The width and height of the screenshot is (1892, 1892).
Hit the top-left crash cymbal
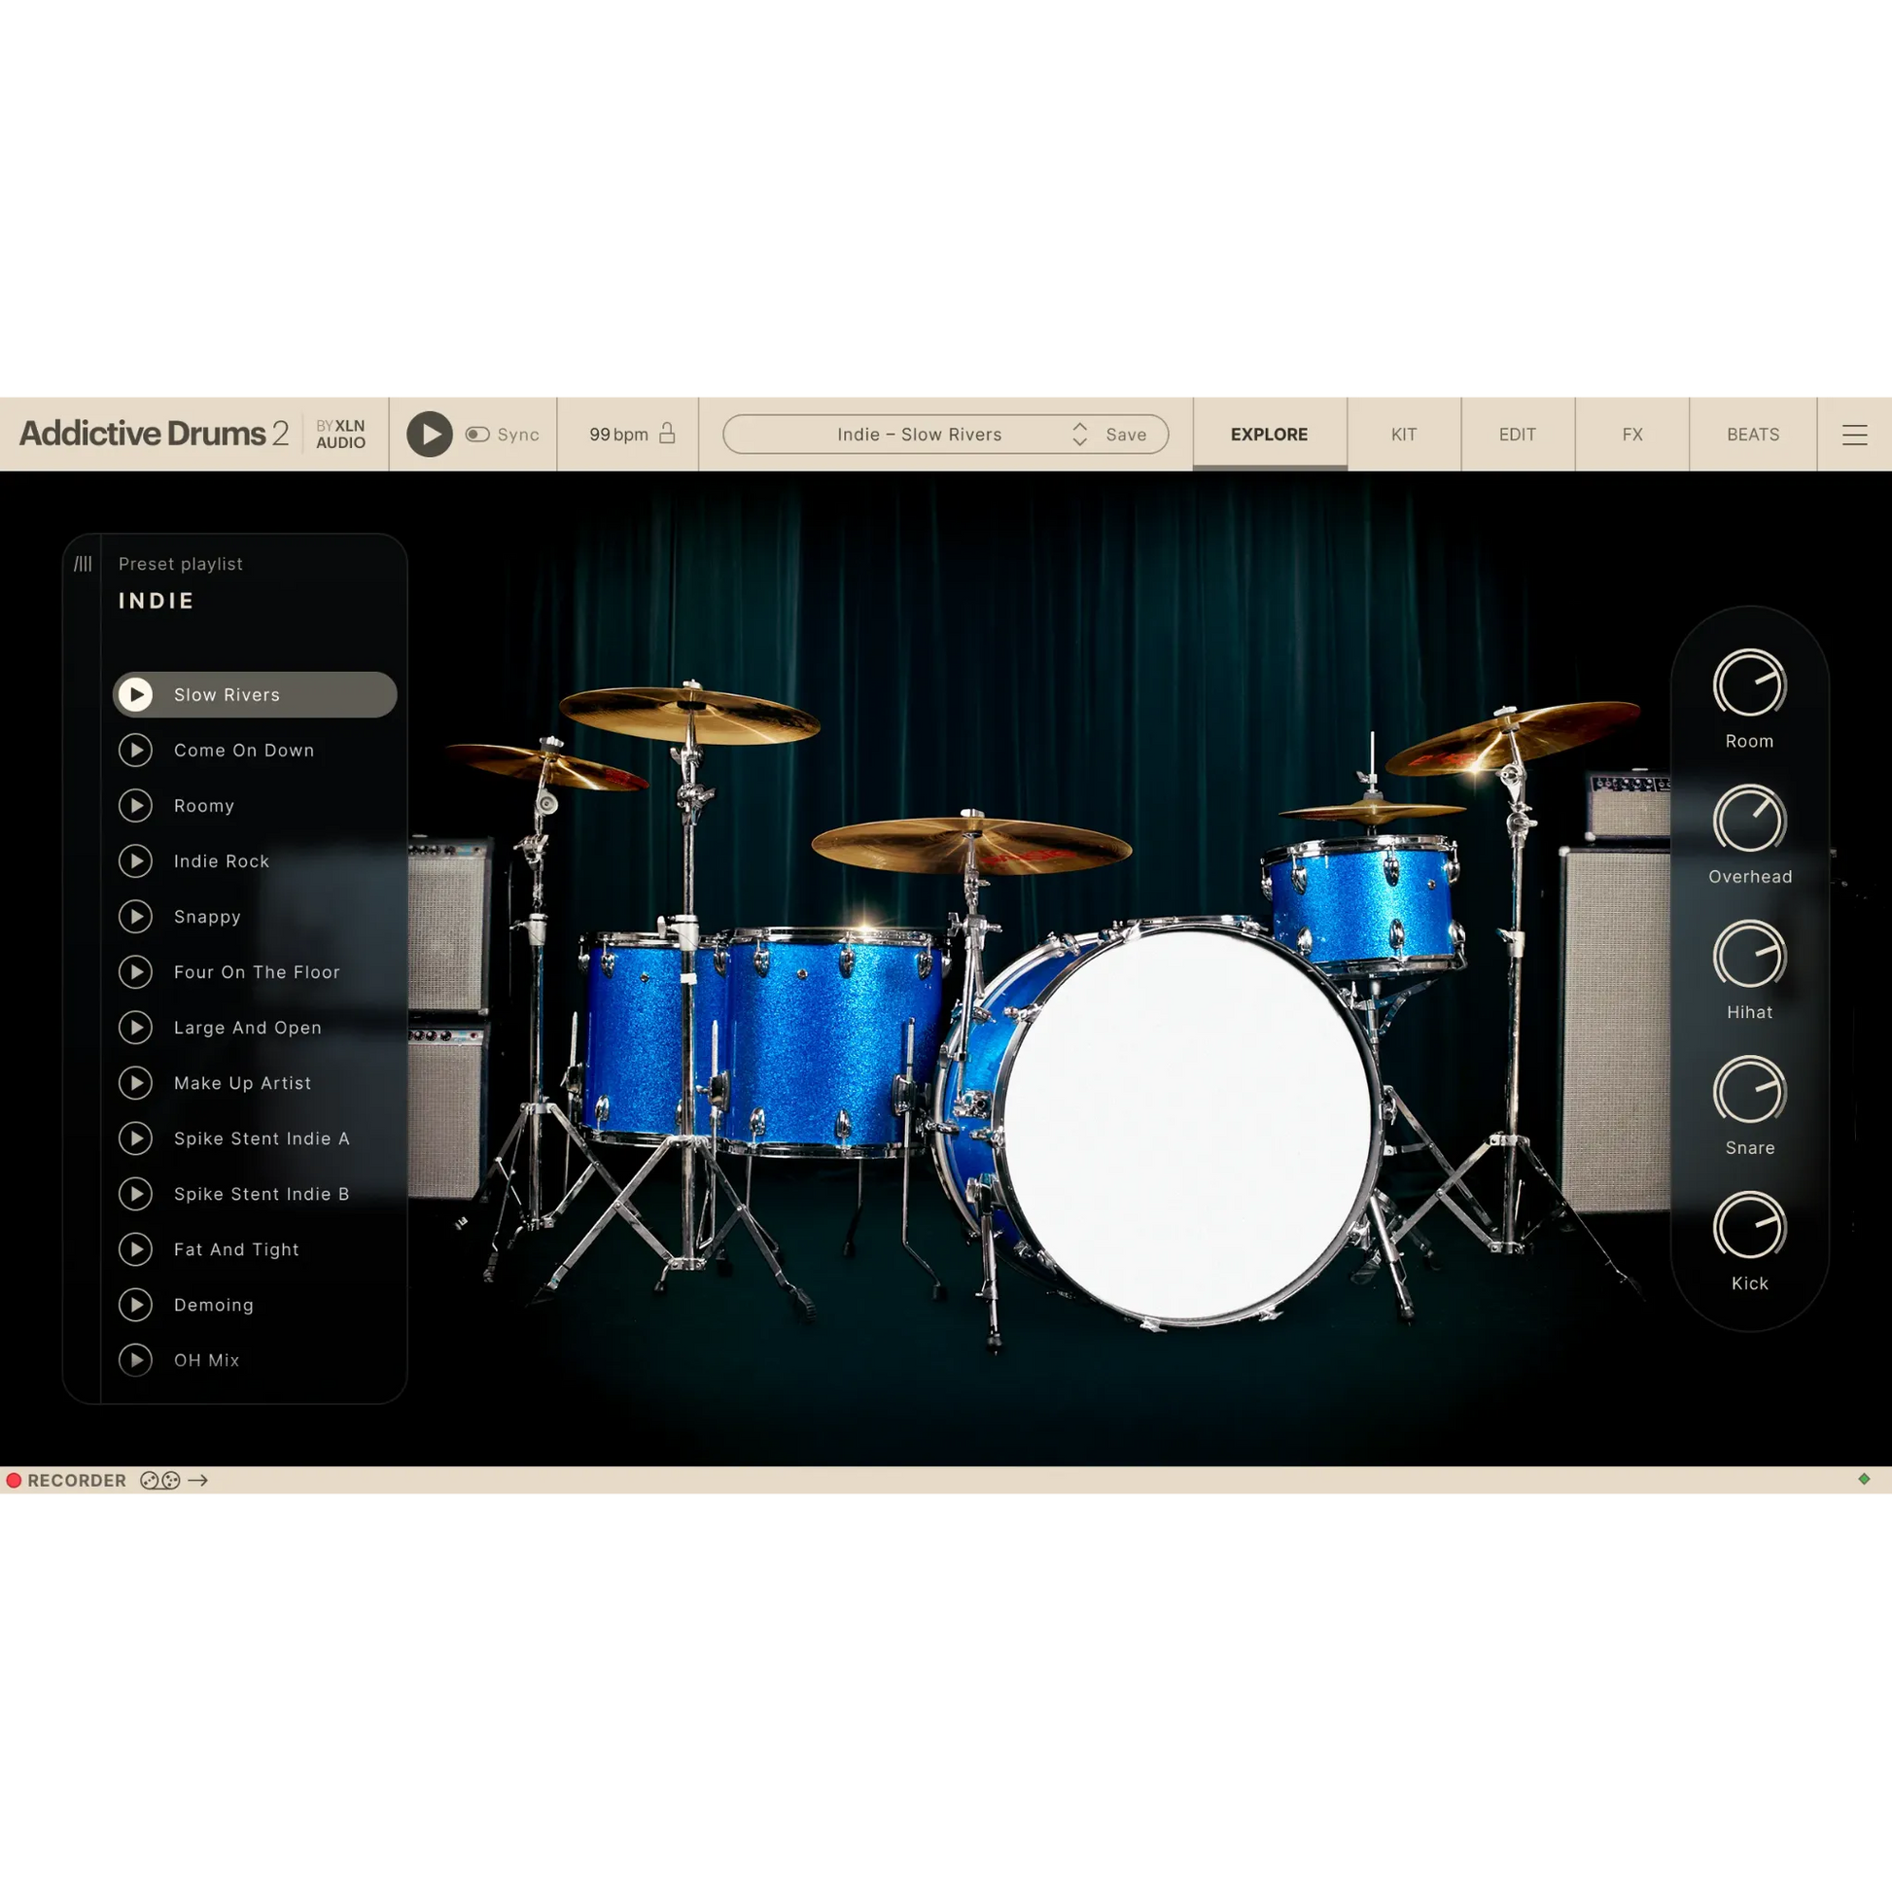coord(690,713)
